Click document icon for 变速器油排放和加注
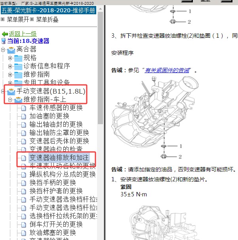 (x=23, y=158)
